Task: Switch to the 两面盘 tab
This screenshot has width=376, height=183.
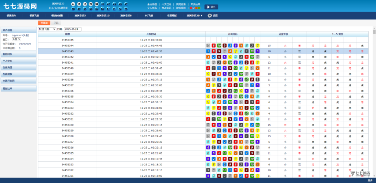Action: coord(44,23)
